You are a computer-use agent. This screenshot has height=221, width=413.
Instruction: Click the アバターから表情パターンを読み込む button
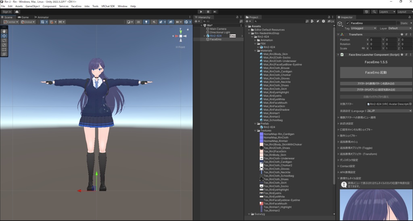[x=376, y=83]
